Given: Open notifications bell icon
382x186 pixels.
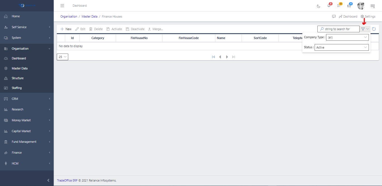Looking at the screenshot, I should click(329, 6).
